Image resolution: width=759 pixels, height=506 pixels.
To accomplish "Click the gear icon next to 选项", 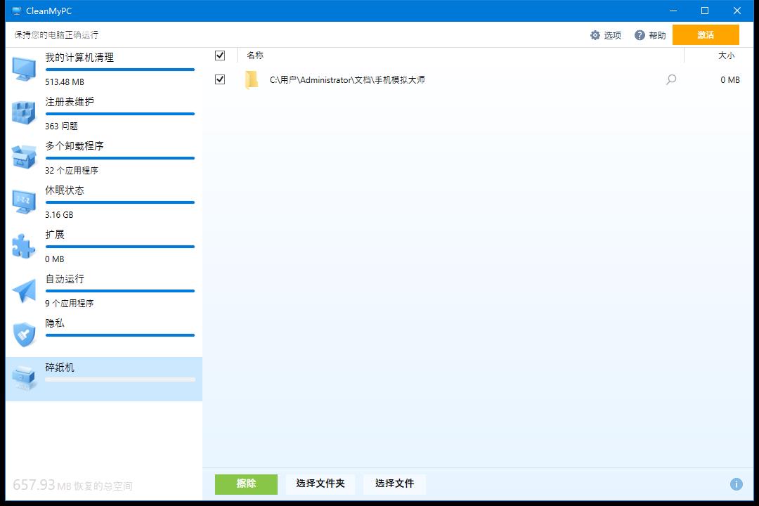I will [x=595, y=35].
